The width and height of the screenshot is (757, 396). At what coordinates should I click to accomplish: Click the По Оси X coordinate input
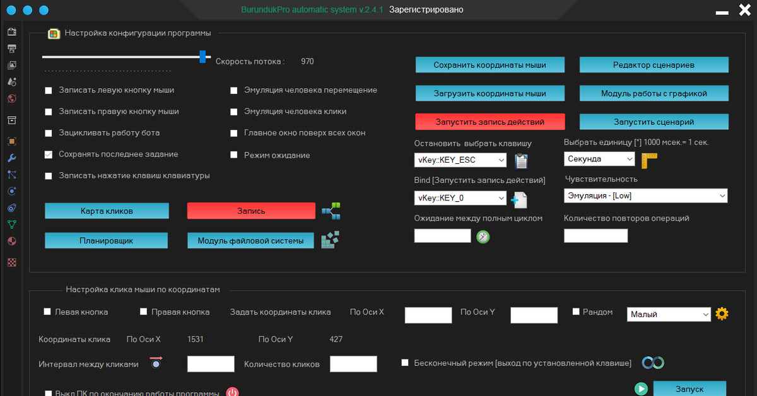point(428,315)
